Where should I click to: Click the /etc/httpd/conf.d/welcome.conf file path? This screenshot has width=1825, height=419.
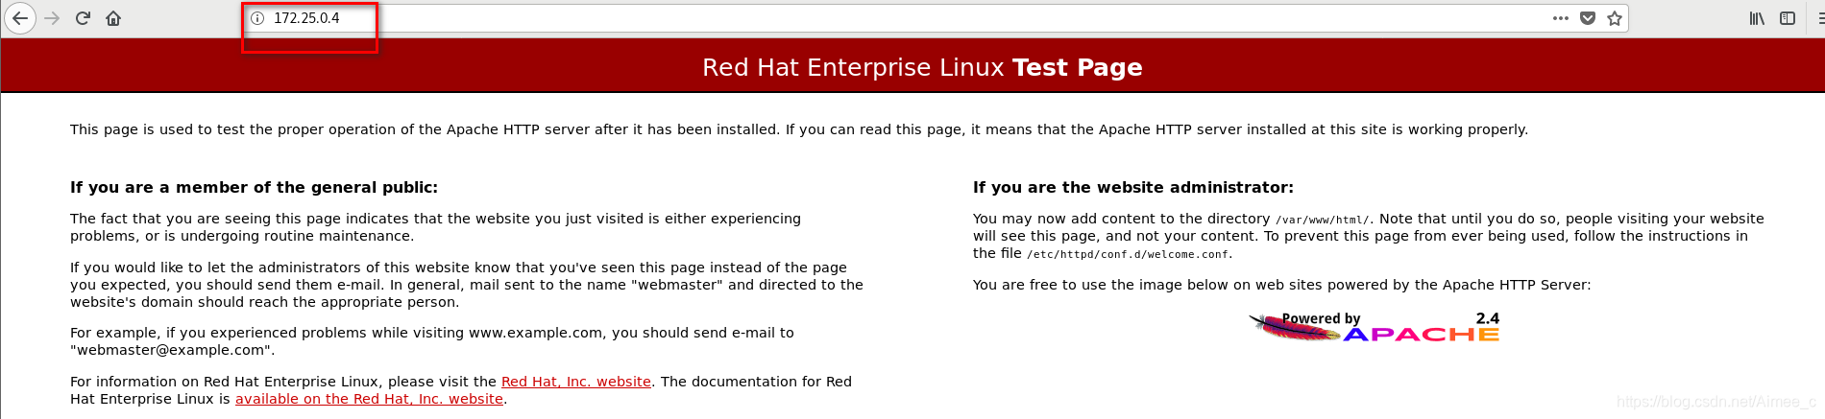1129,254
